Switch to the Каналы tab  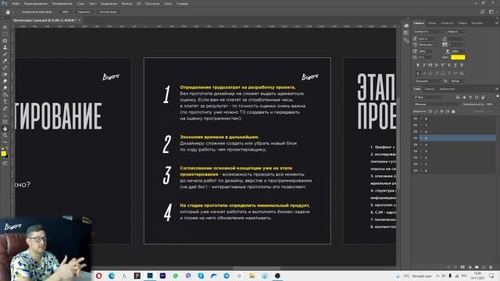pos(430,89)
